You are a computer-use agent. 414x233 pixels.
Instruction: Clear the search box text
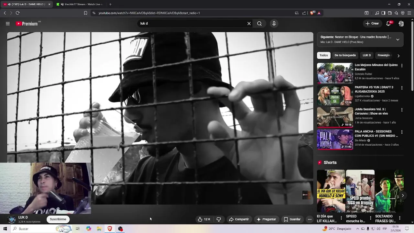pos(249,24)
